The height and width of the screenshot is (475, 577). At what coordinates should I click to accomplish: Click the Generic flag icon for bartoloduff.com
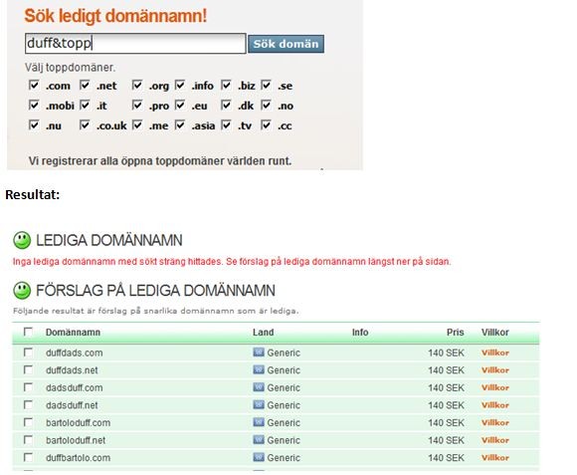click(259, 422)
